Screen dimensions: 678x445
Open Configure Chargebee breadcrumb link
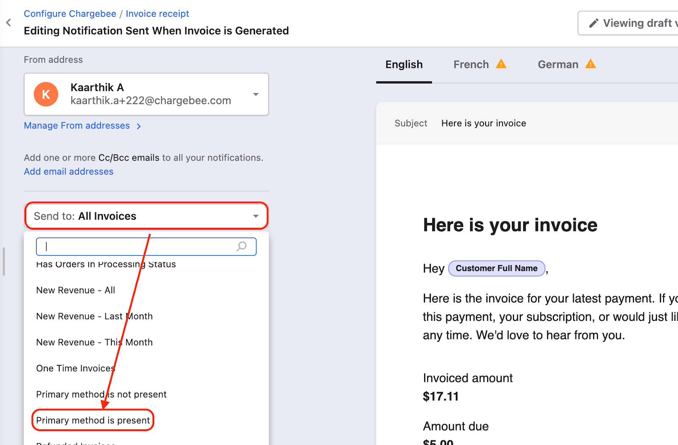[70, 14]
